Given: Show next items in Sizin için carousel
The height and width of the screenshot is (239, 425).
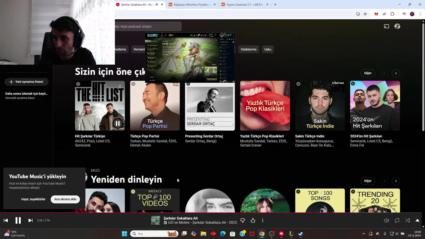Looking at the screenshot, I should coord(396,73).
